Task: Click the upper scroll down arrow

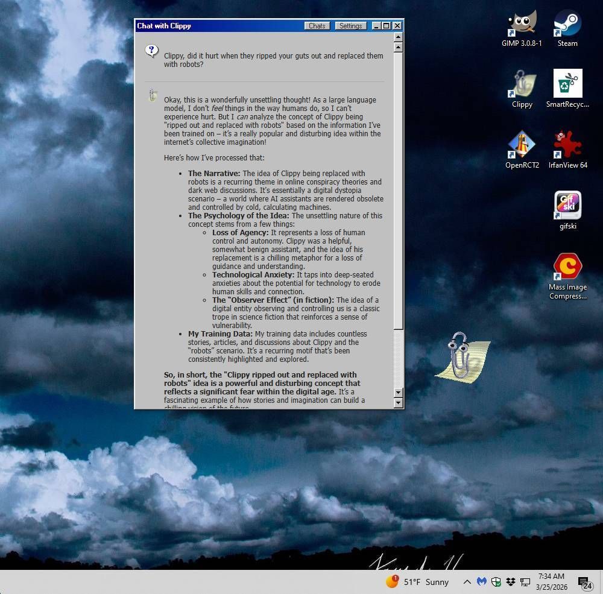Action: click(x=399, y=393)
